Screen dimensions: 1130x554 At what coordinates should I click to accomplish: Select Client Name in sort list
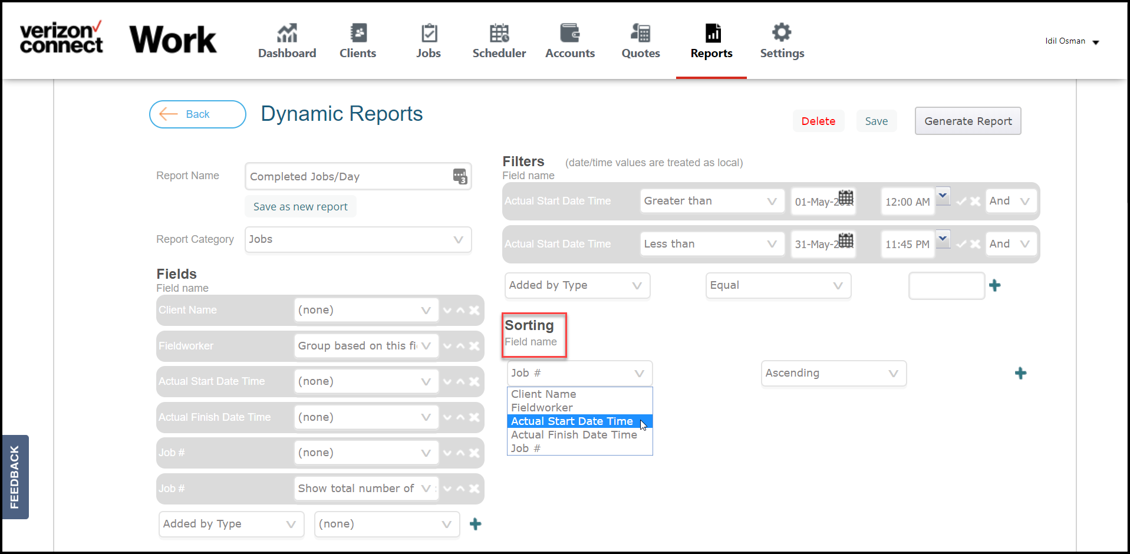point(580,394)
